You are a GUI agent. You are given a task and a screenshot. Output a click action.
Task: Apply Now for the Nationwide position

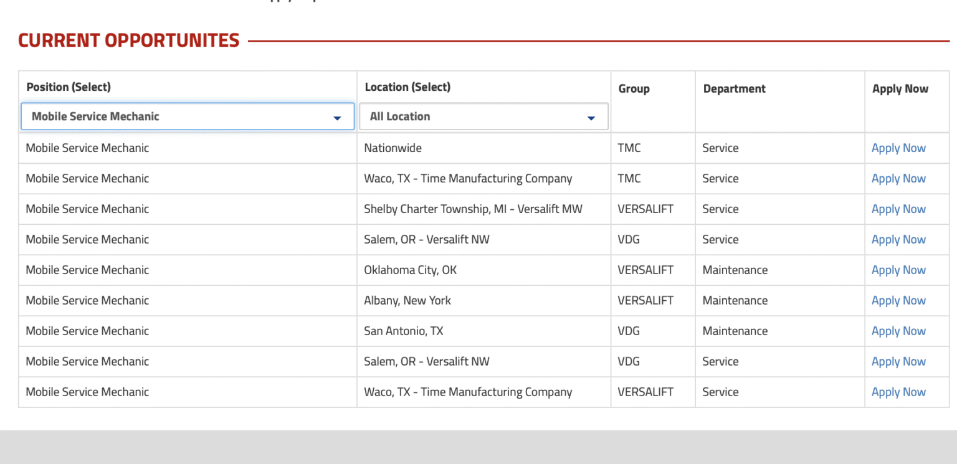(898, 148)
